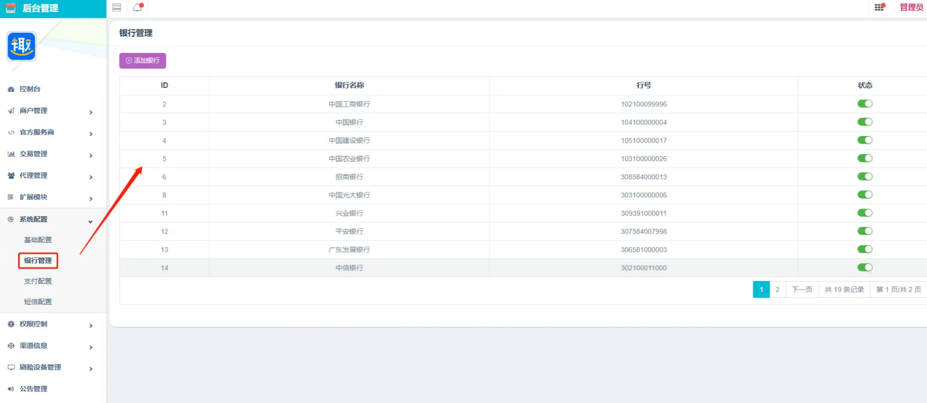Screen dimensions: 927x403
Task: Select 银行管理 submenu item
Action: [x=38, y=260]
